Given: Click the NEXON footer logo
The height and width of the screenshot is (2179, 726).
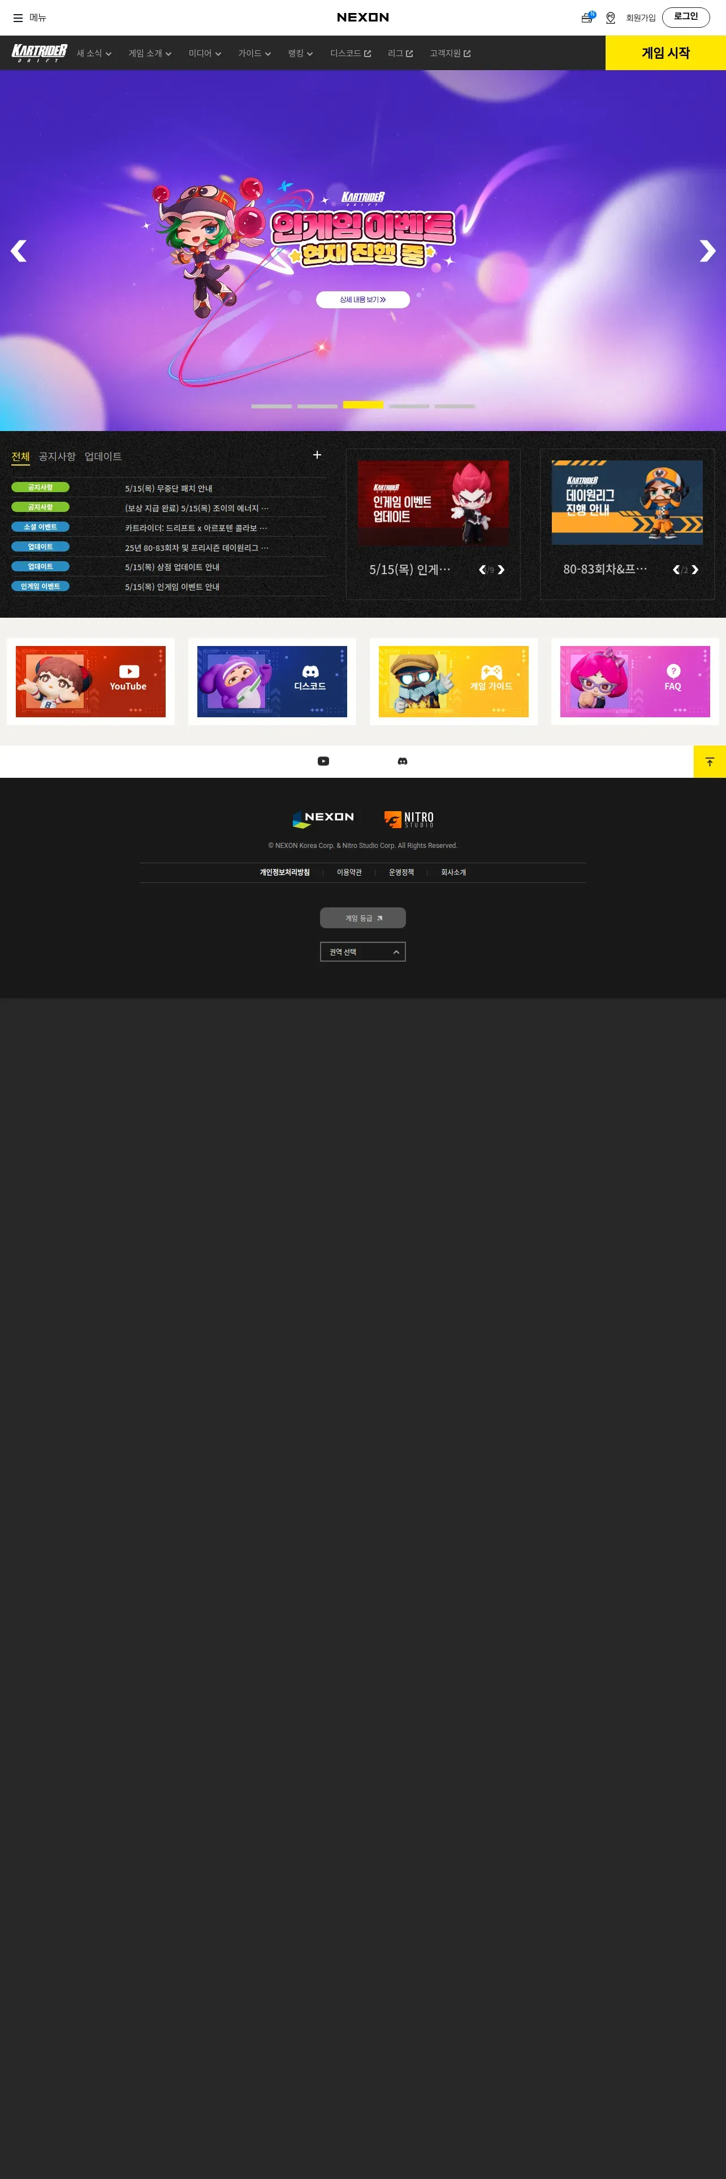Looking at the screenshot, I should click(323, 819).
